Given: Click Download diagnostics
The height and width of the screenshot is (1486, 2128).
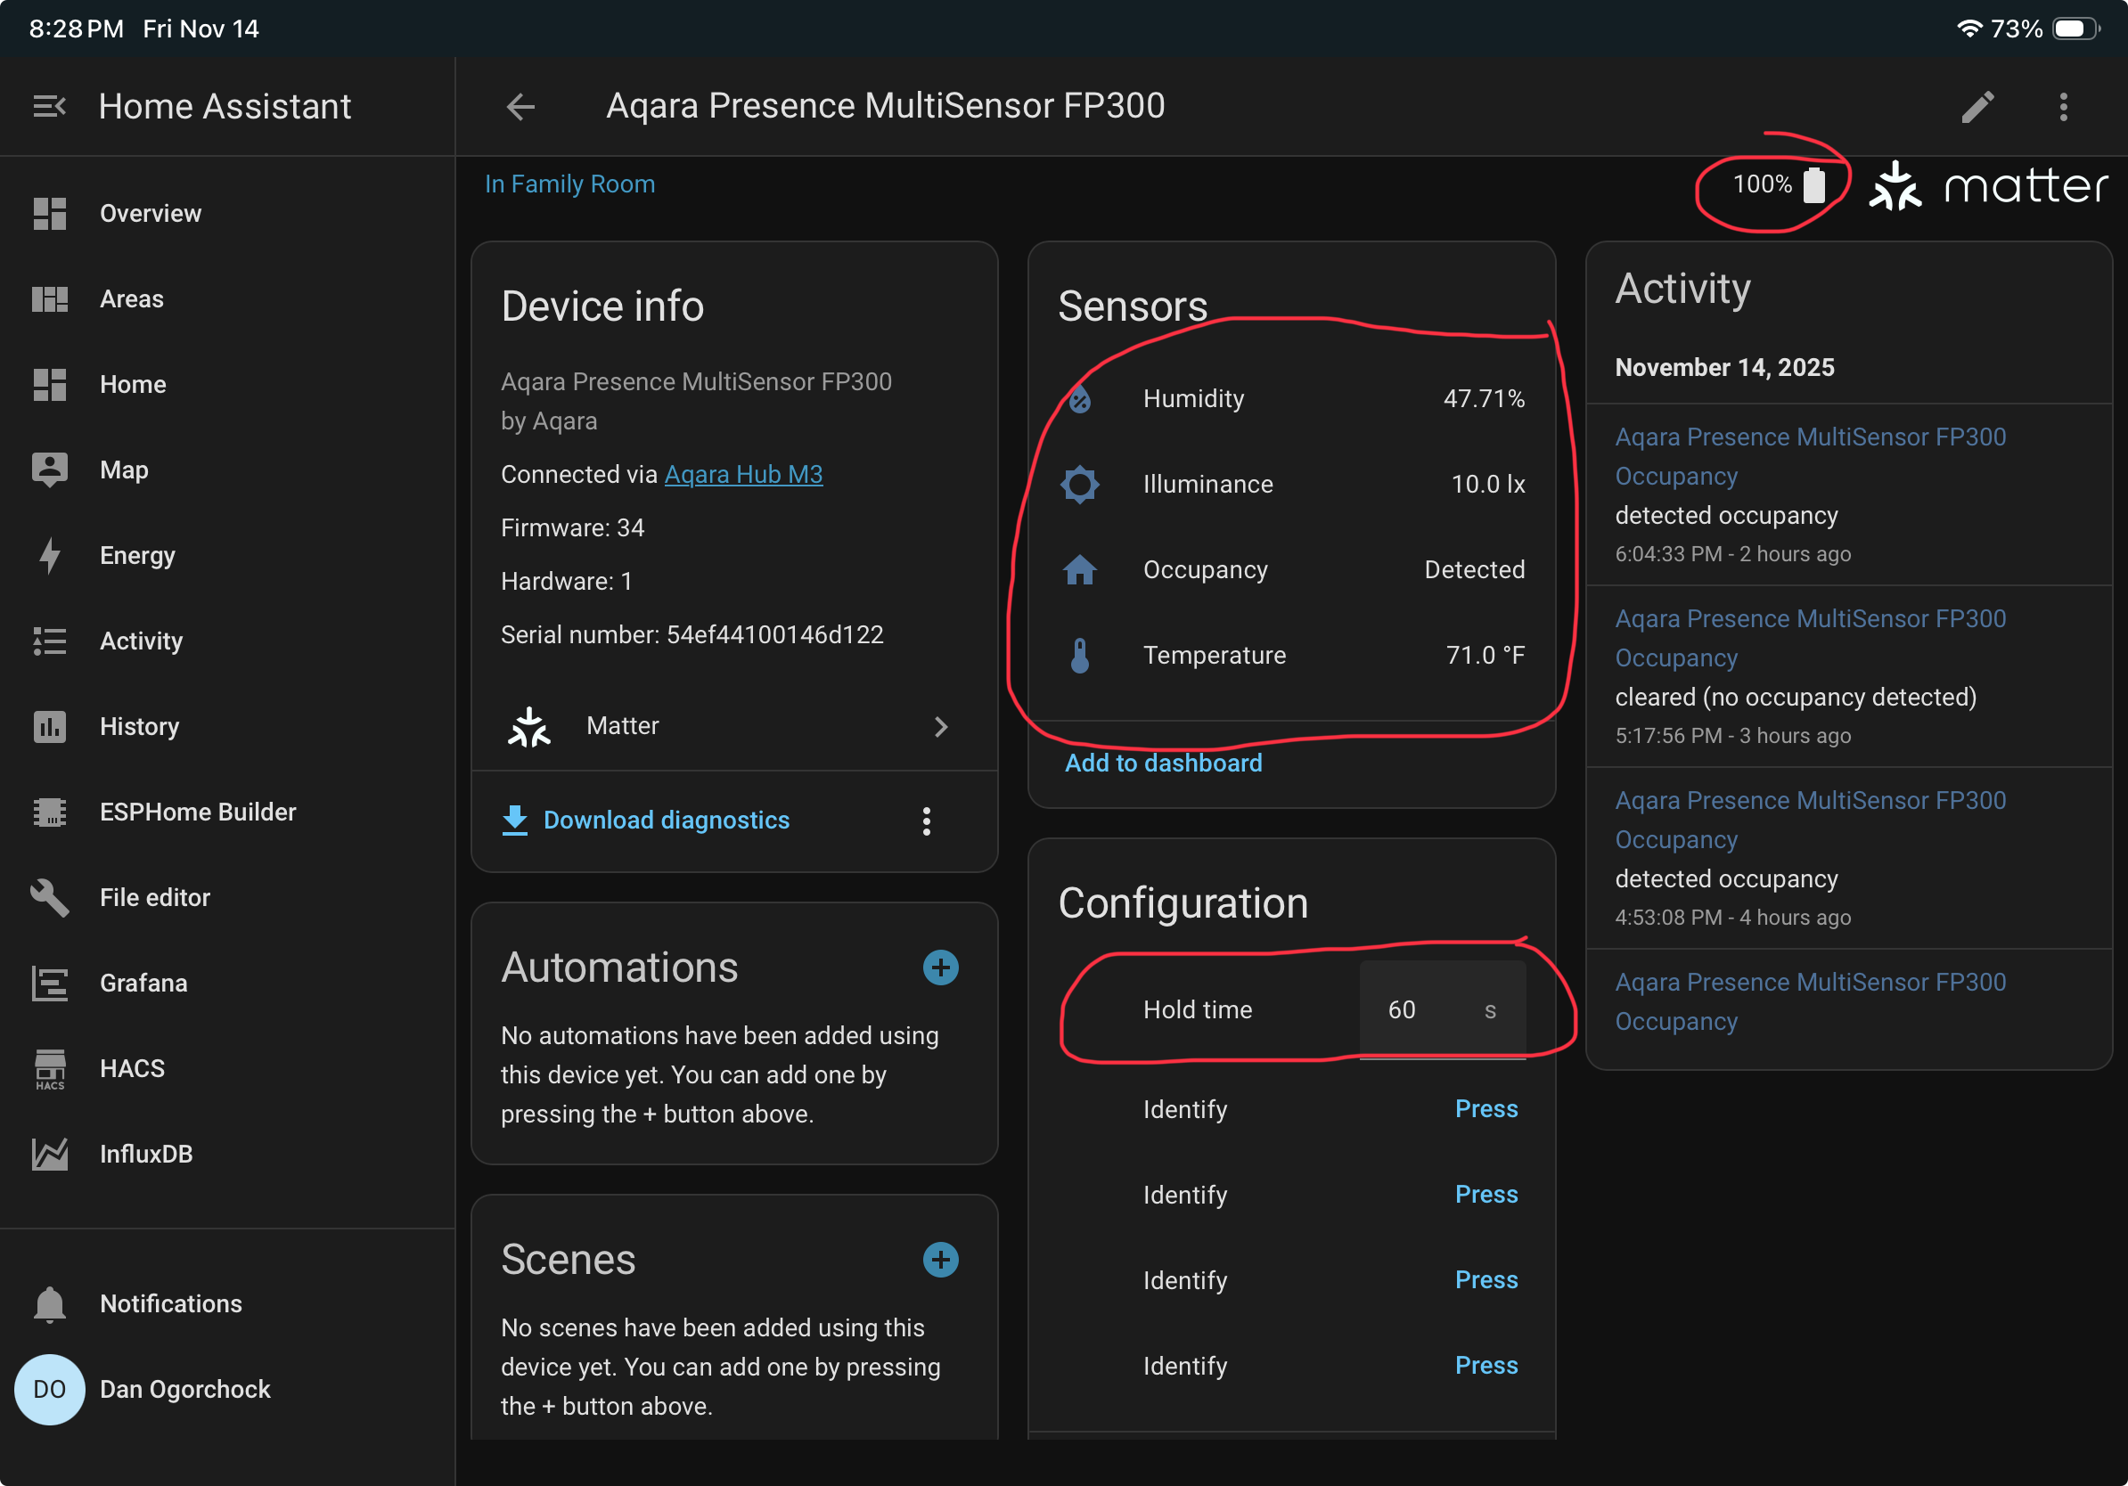Looking at the screenshot, I should tap(666, 820).
